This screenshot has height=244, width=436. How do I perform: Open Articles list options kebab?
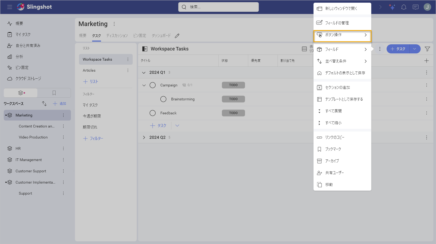[x=128, y=70]
